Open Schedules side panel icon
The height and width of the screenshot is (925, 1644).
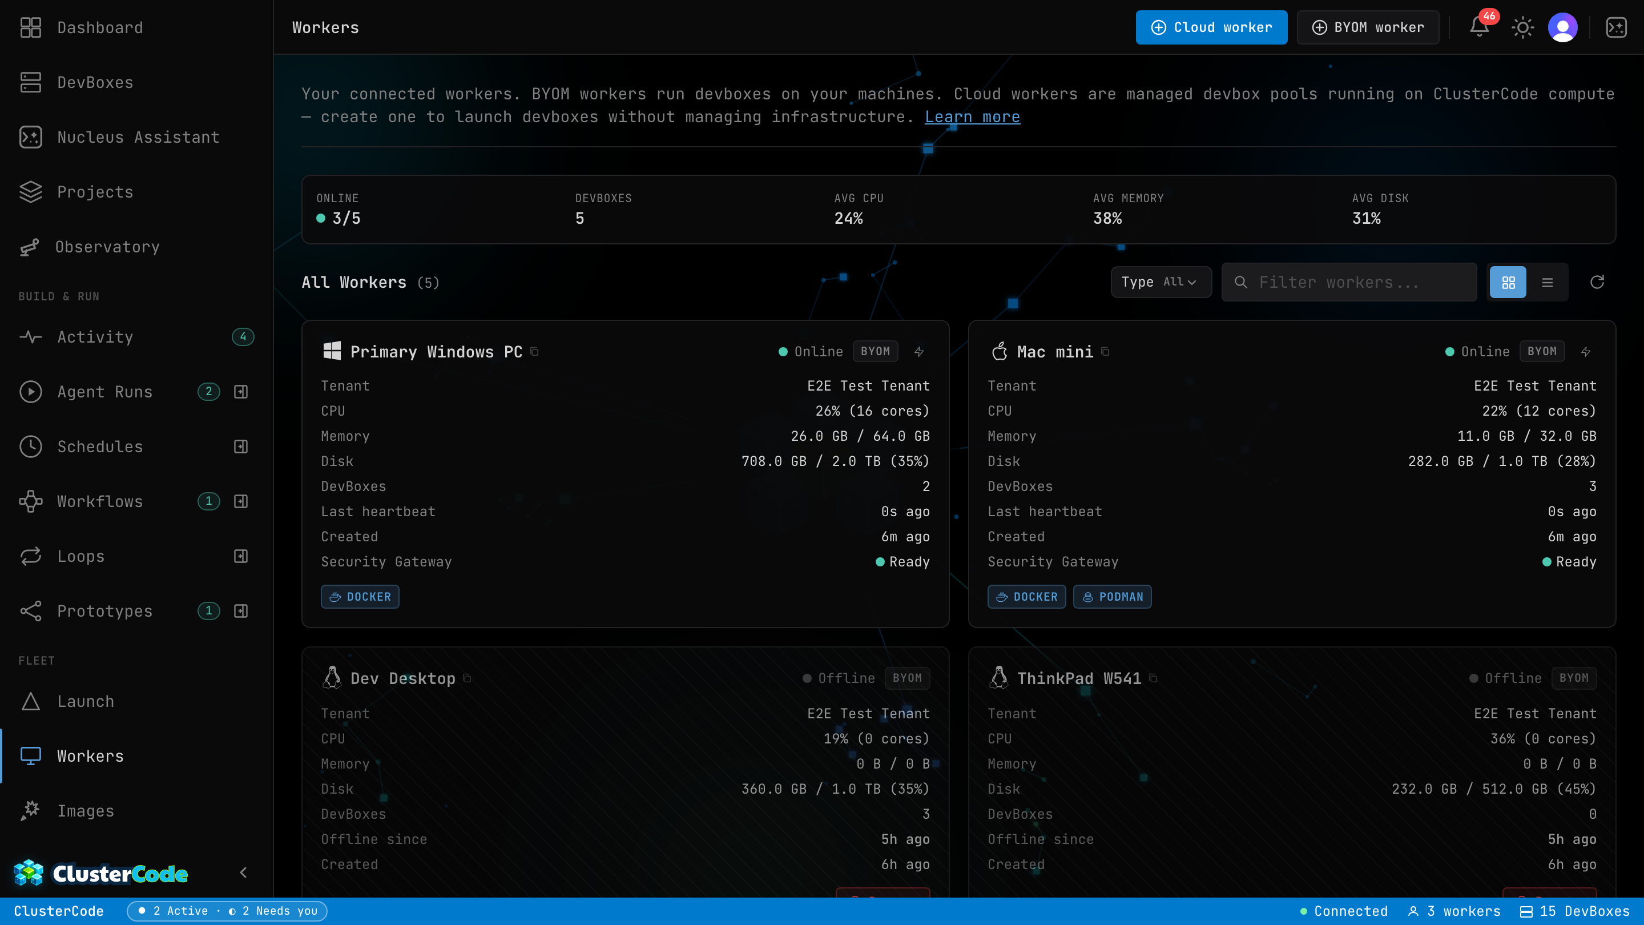pos(240,447)
